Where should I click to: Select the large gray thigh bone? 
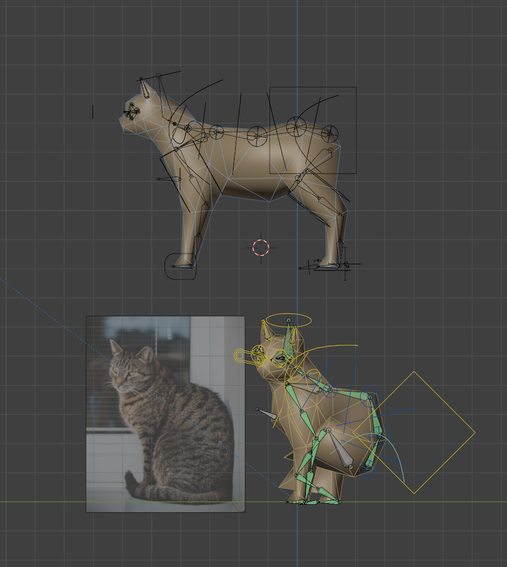(x=339, y=448)
